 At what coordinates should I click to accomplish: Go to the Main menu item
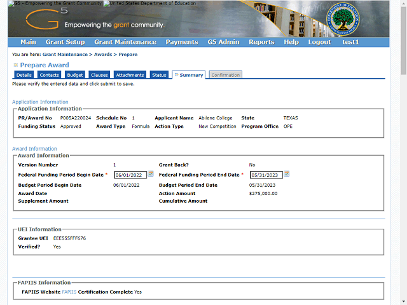[28, 42]
